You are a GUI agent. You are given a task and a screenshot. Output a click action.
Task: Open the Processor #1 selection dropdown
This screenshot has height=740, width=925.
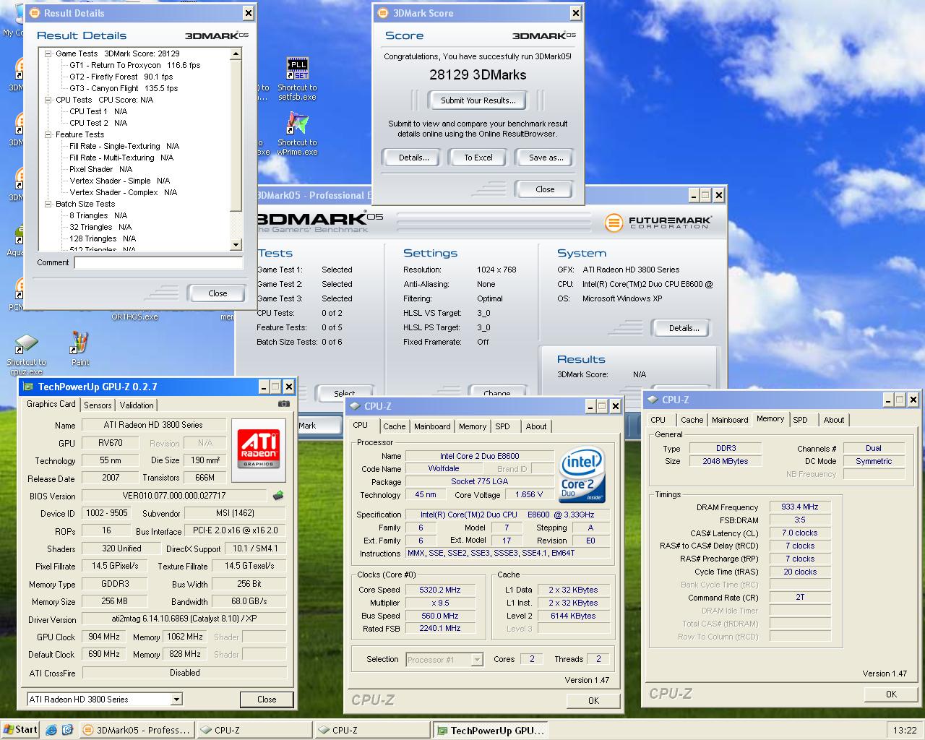(x=477, y=659)
